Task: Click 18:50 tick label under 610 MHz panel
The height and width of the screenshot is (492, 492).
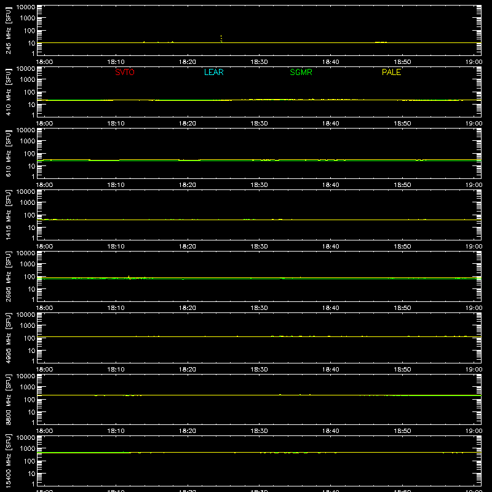Action: click(x=402, y=185)
